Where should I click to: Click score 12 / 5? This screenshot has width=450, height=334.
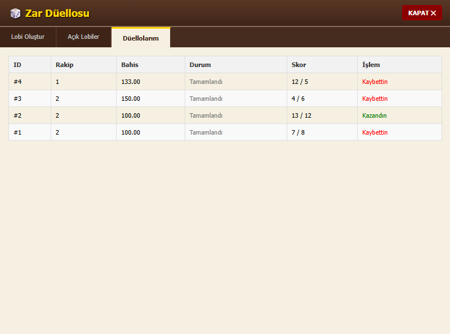[x=300, y=82]
